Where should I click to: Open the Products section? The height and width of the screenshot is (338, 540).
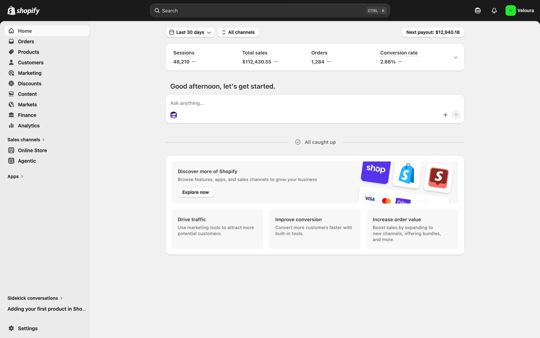(x=47, y=52)
